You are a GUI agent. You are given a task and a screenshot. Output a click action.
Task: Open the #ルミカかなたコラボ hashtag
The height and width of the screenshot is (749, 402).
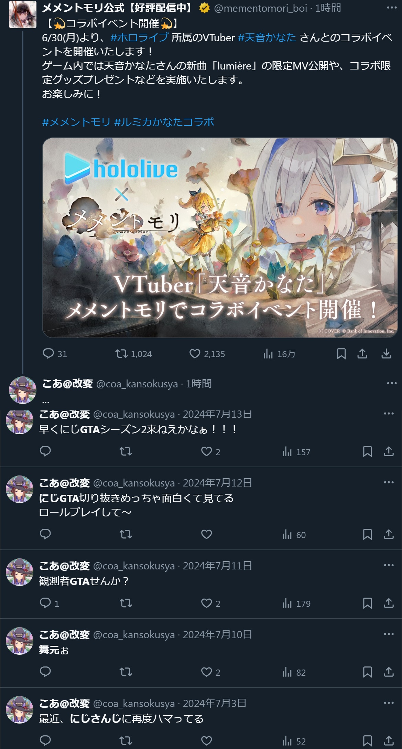point(164,122)
